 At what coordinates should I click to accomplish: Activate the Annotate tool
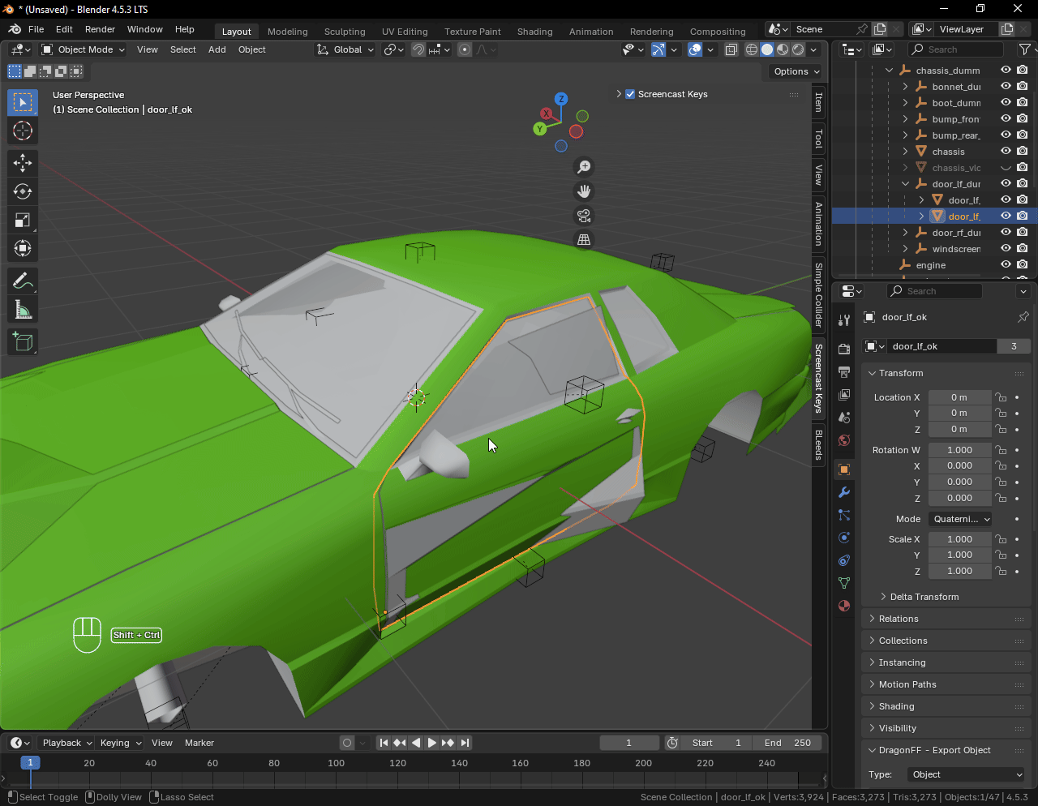tap(23, 281)
